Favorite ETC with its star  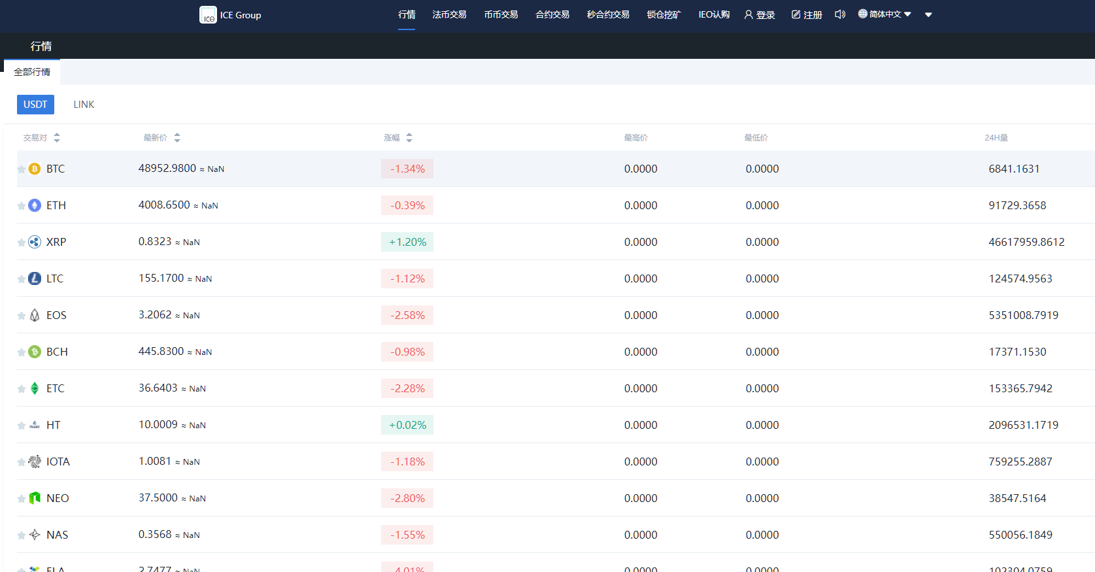coord(22,389)
